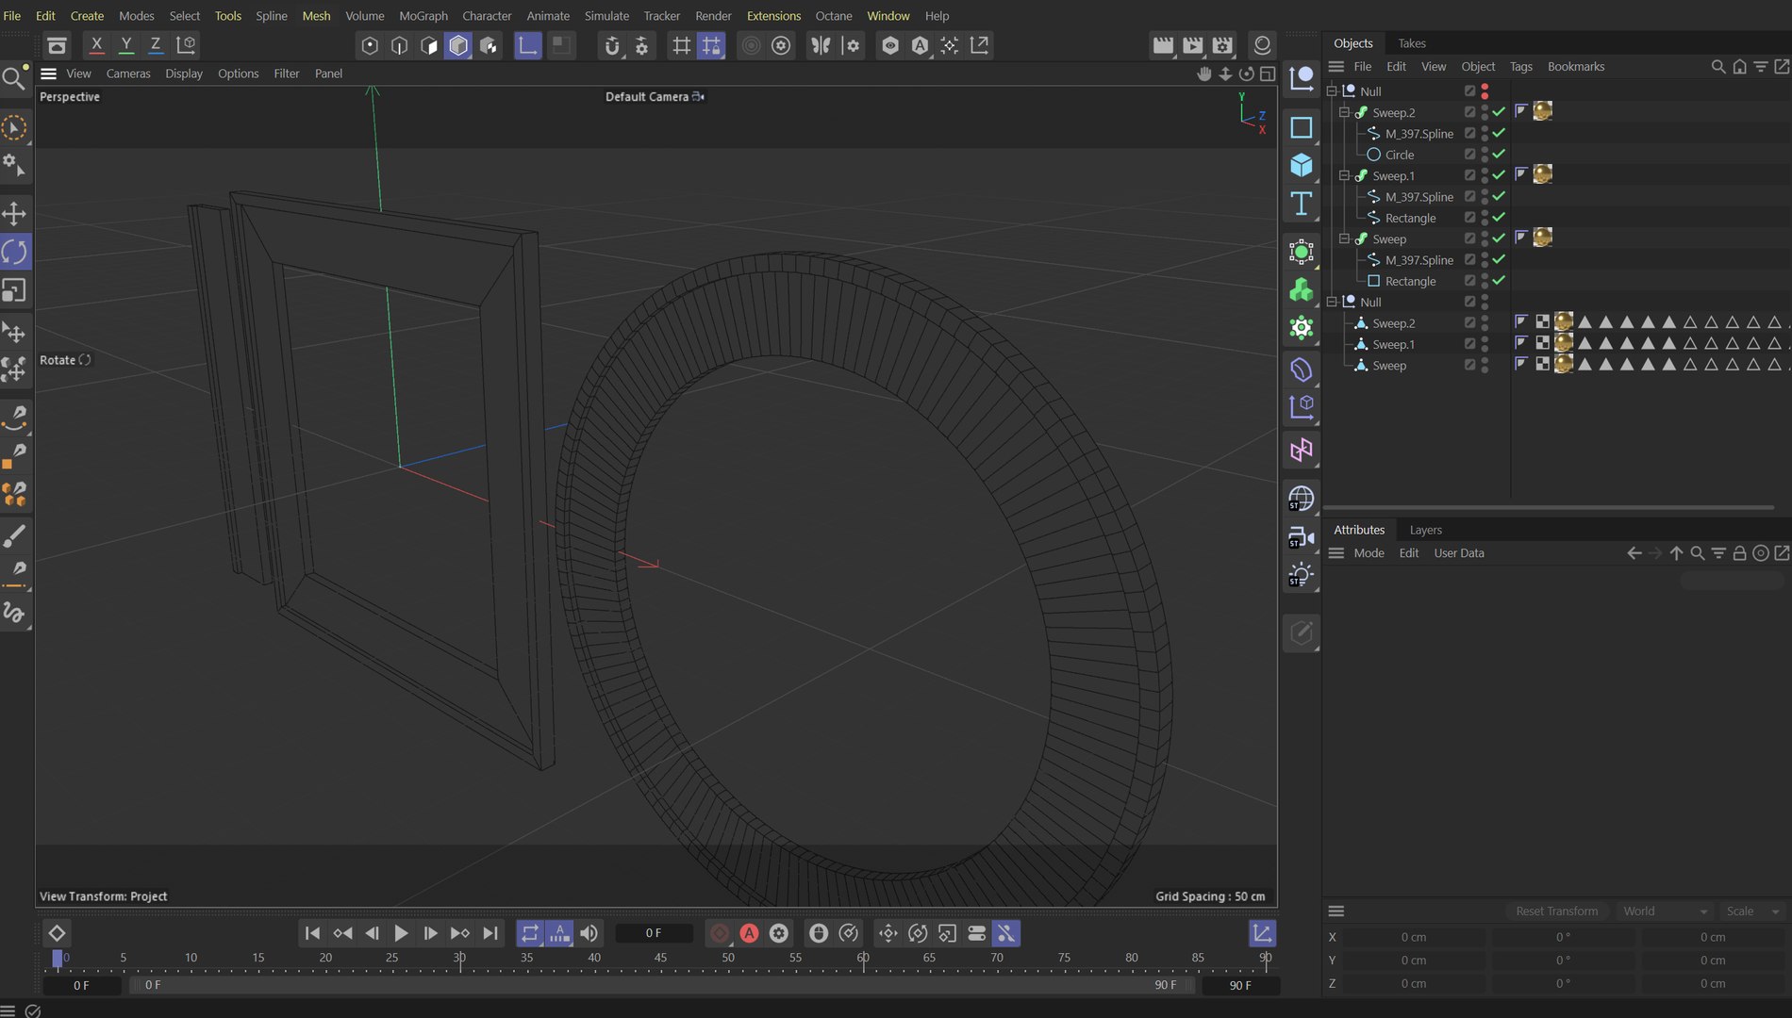Add a Cube primitive from the palette

coord(1302,165)
